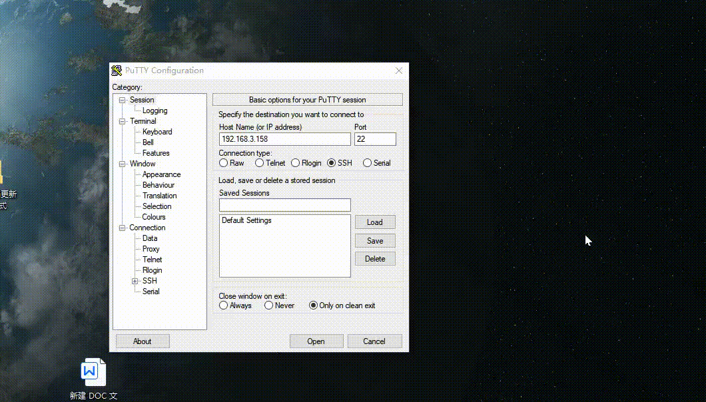Open Selection settings category
706x402 pixels.
coord(157,206)
